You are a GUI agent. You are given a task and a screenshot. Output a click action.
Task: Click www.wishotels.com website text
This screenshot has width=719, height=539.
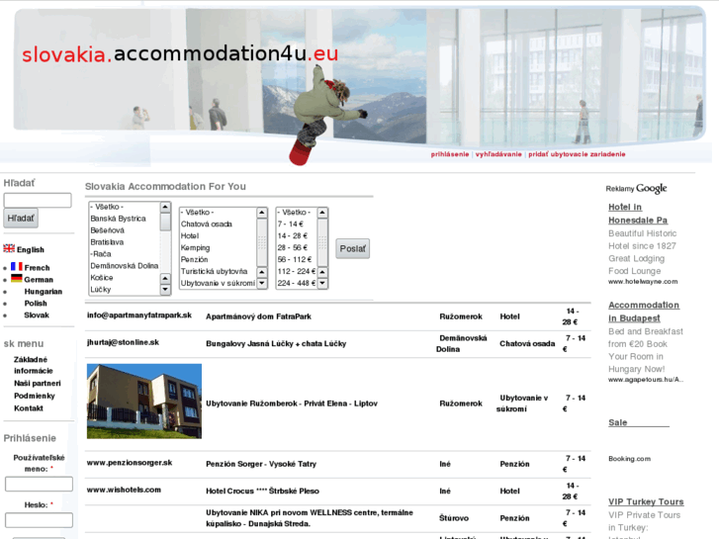click(124, 490)
